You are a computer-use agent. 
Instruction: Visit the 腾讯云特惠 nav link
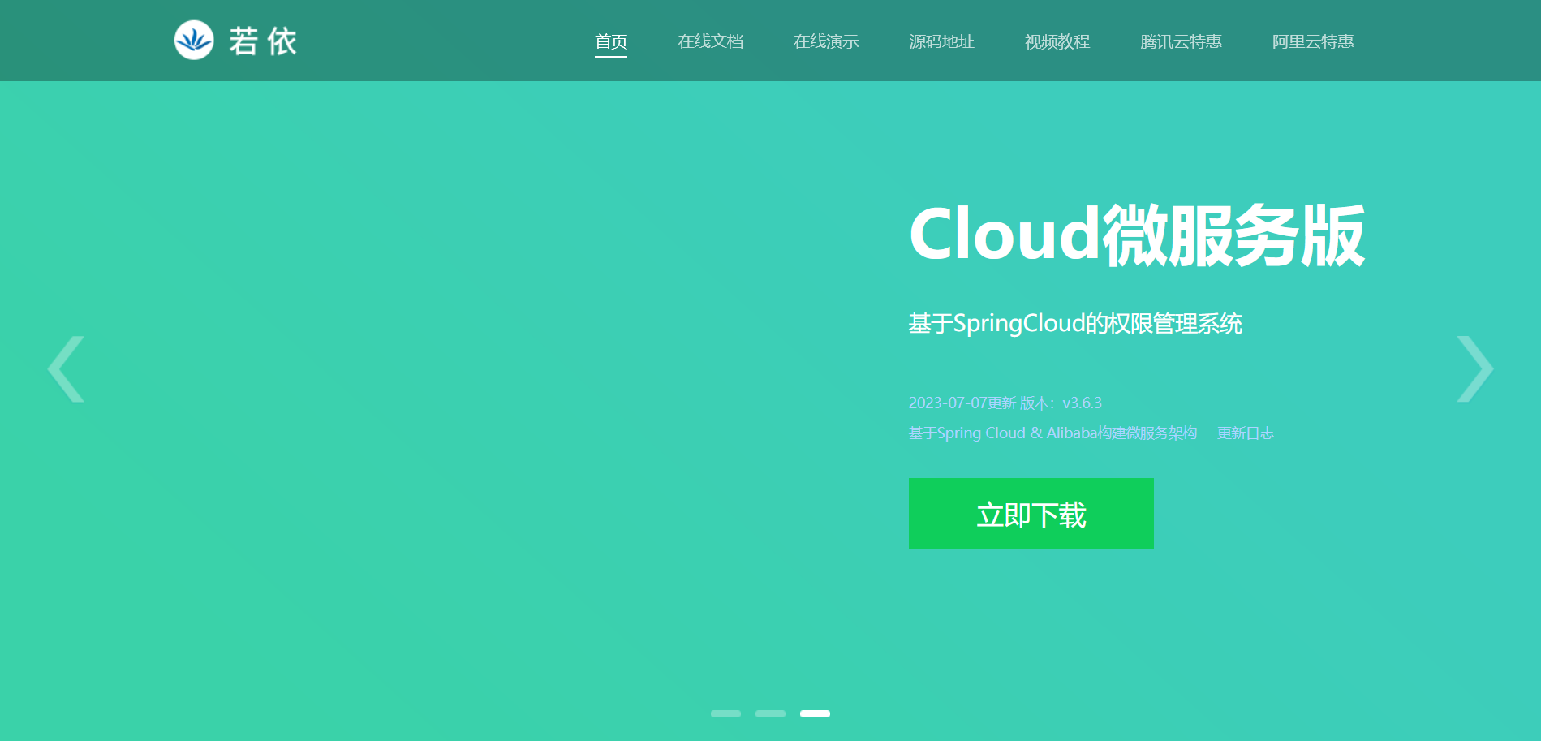(x=1181, y=41)
